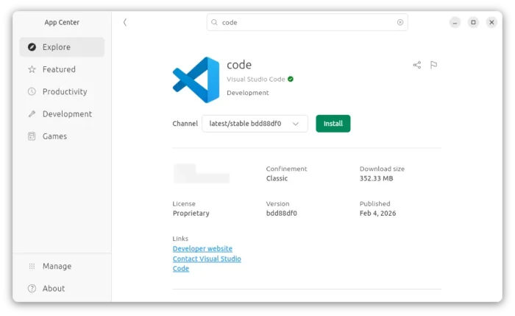Clear search text with the X icon
The image size is (515, 316).
tap(400, 22)
